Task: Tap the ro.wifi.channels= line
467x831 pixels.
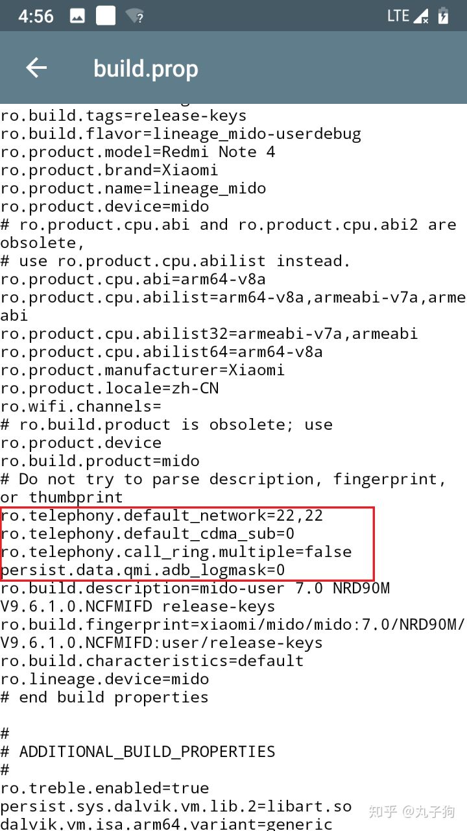Action: tap(80, 406)
